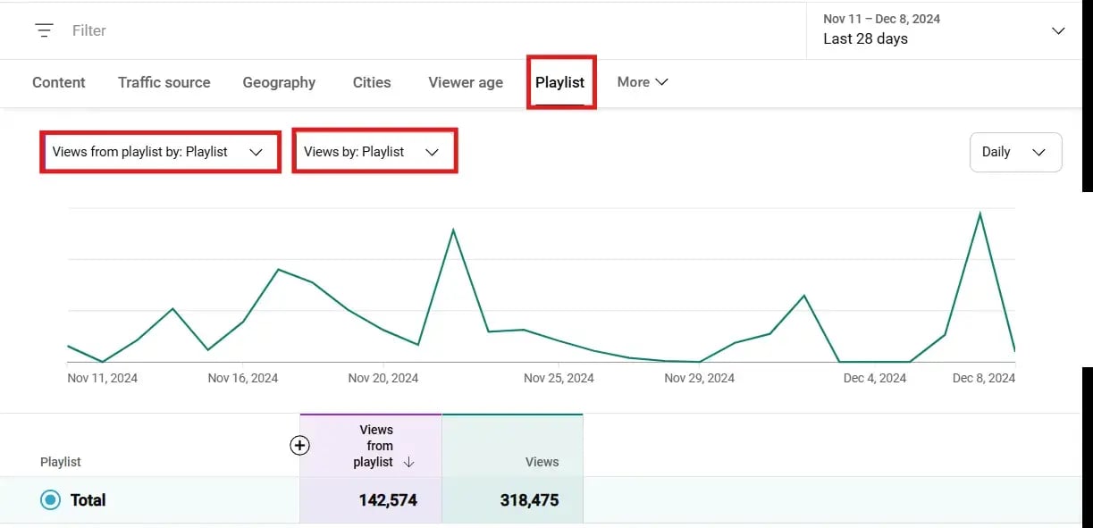The image size is (1093, 528).
Task: Open the Views by: Playlist dropdown
Action: 374,152
